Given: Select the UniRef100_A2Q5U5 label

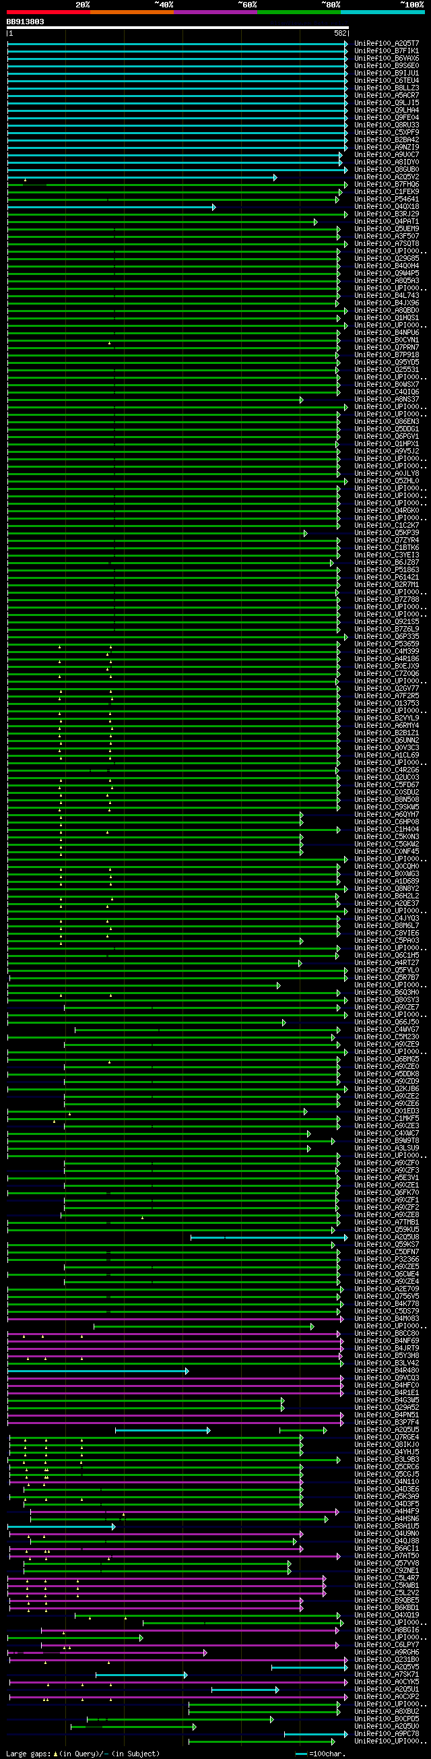Looking at the screenshot, I should pos(387,1430).
